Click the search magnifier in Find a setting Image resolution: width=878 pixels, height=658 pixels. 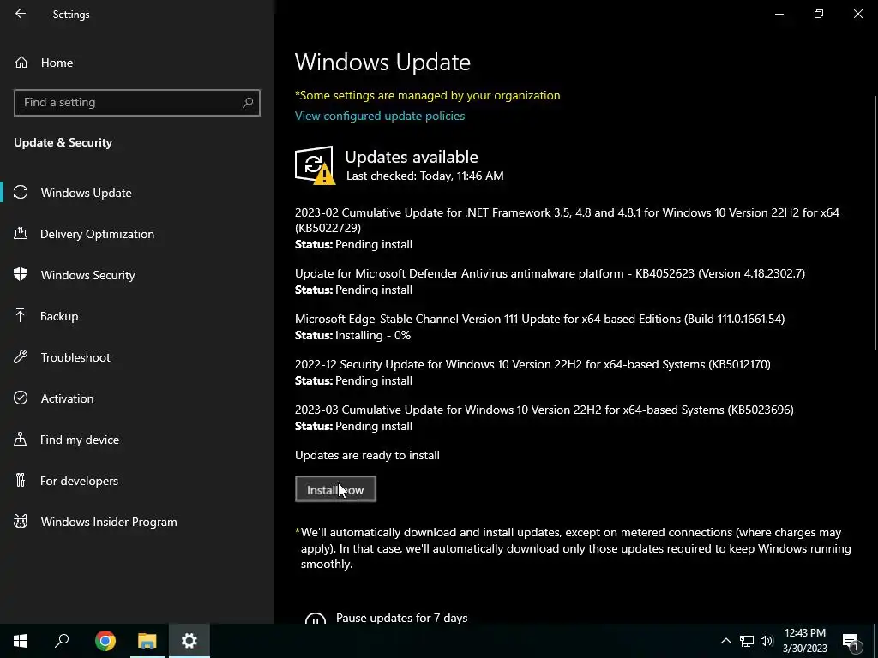(x=248, y=103)
